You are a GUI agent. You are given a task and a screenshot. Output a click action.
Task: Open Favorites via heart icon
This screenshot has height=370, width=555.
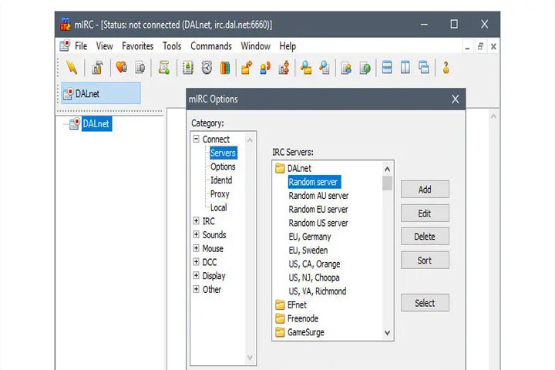click(122, 67)
